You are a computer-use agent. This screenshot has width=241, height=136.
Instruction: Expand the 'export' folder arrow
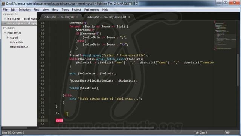click(x=8, y=37)
